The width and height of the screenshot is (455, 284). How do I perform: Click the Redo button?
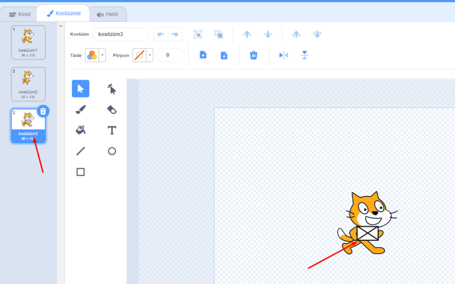175,35
